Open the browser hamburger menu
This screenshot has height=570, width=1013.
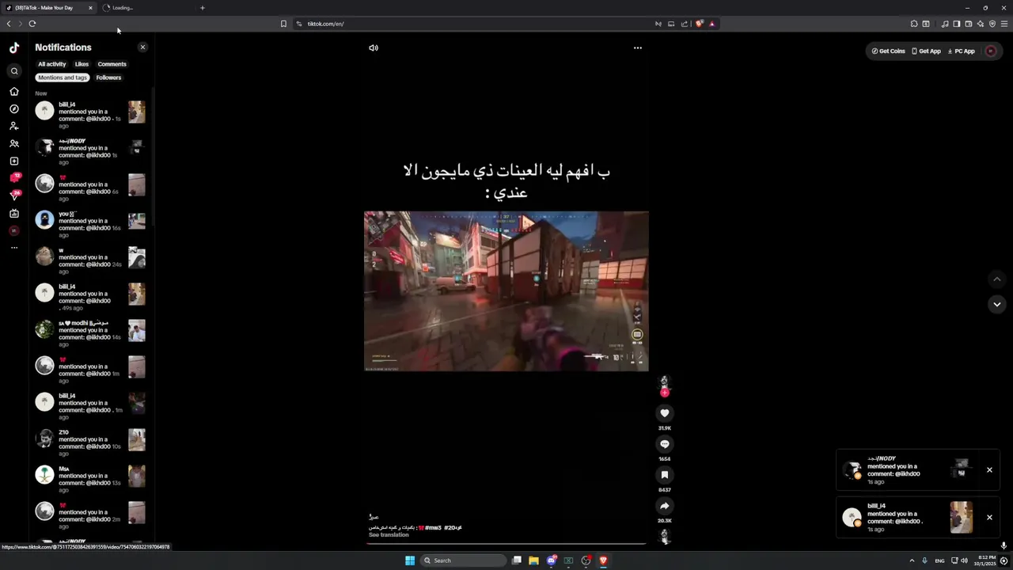pyautogui.click(x=1004, y=24)
